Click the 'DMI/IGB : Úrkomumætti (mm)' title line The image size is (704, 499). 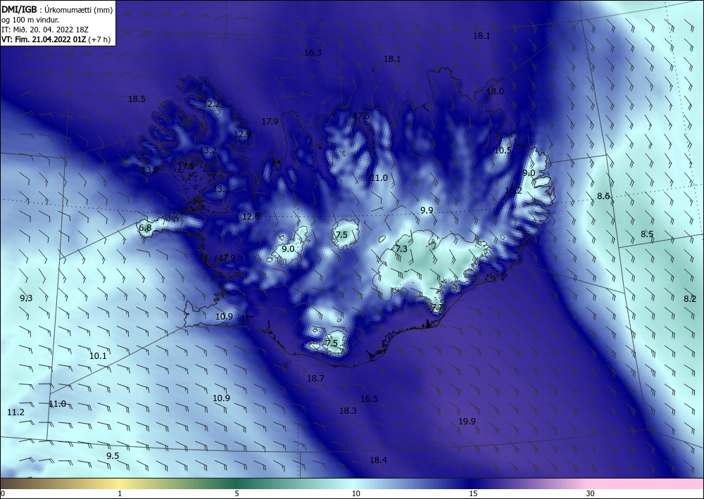pos(57,9)
